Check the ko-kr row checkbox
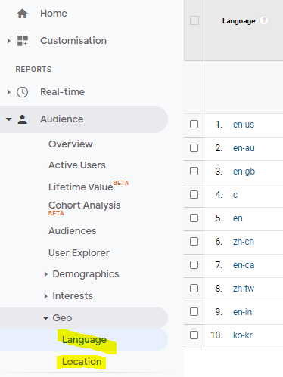This screenshot has width=283, height=377. (x=194, y=335)
